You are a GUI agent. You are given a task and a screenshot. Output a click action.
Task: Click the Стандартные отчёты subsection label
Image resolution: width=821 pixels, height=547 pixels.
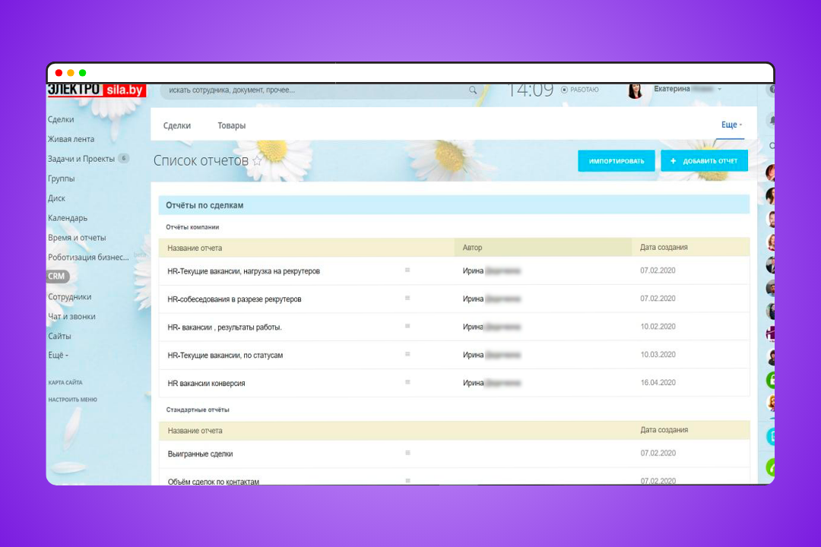(x=198, y=409)
